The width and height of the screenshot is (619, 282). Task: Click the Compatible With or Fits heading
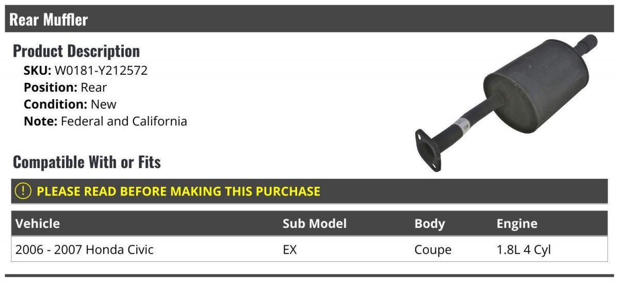click(87, 162)
